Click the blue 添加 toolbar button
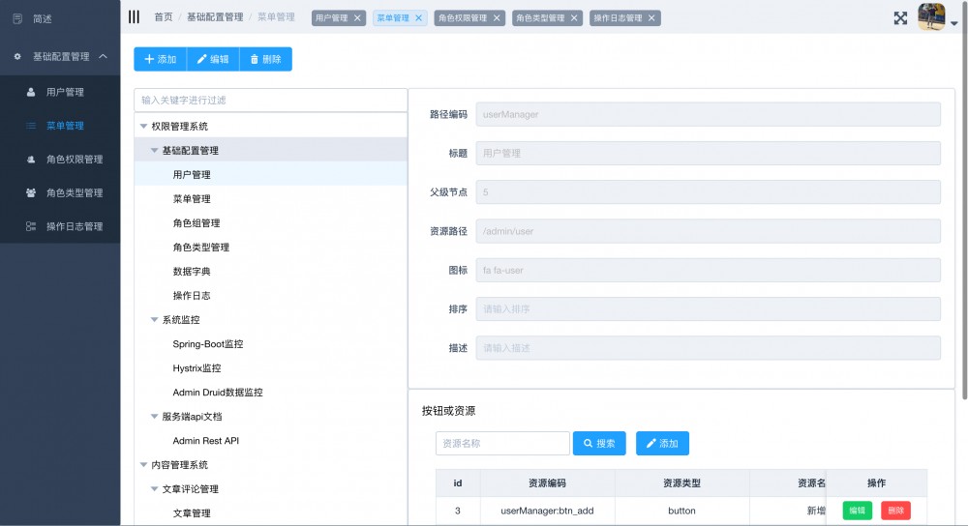This screenshot has height=526, width=968. (x=161, y=59)
